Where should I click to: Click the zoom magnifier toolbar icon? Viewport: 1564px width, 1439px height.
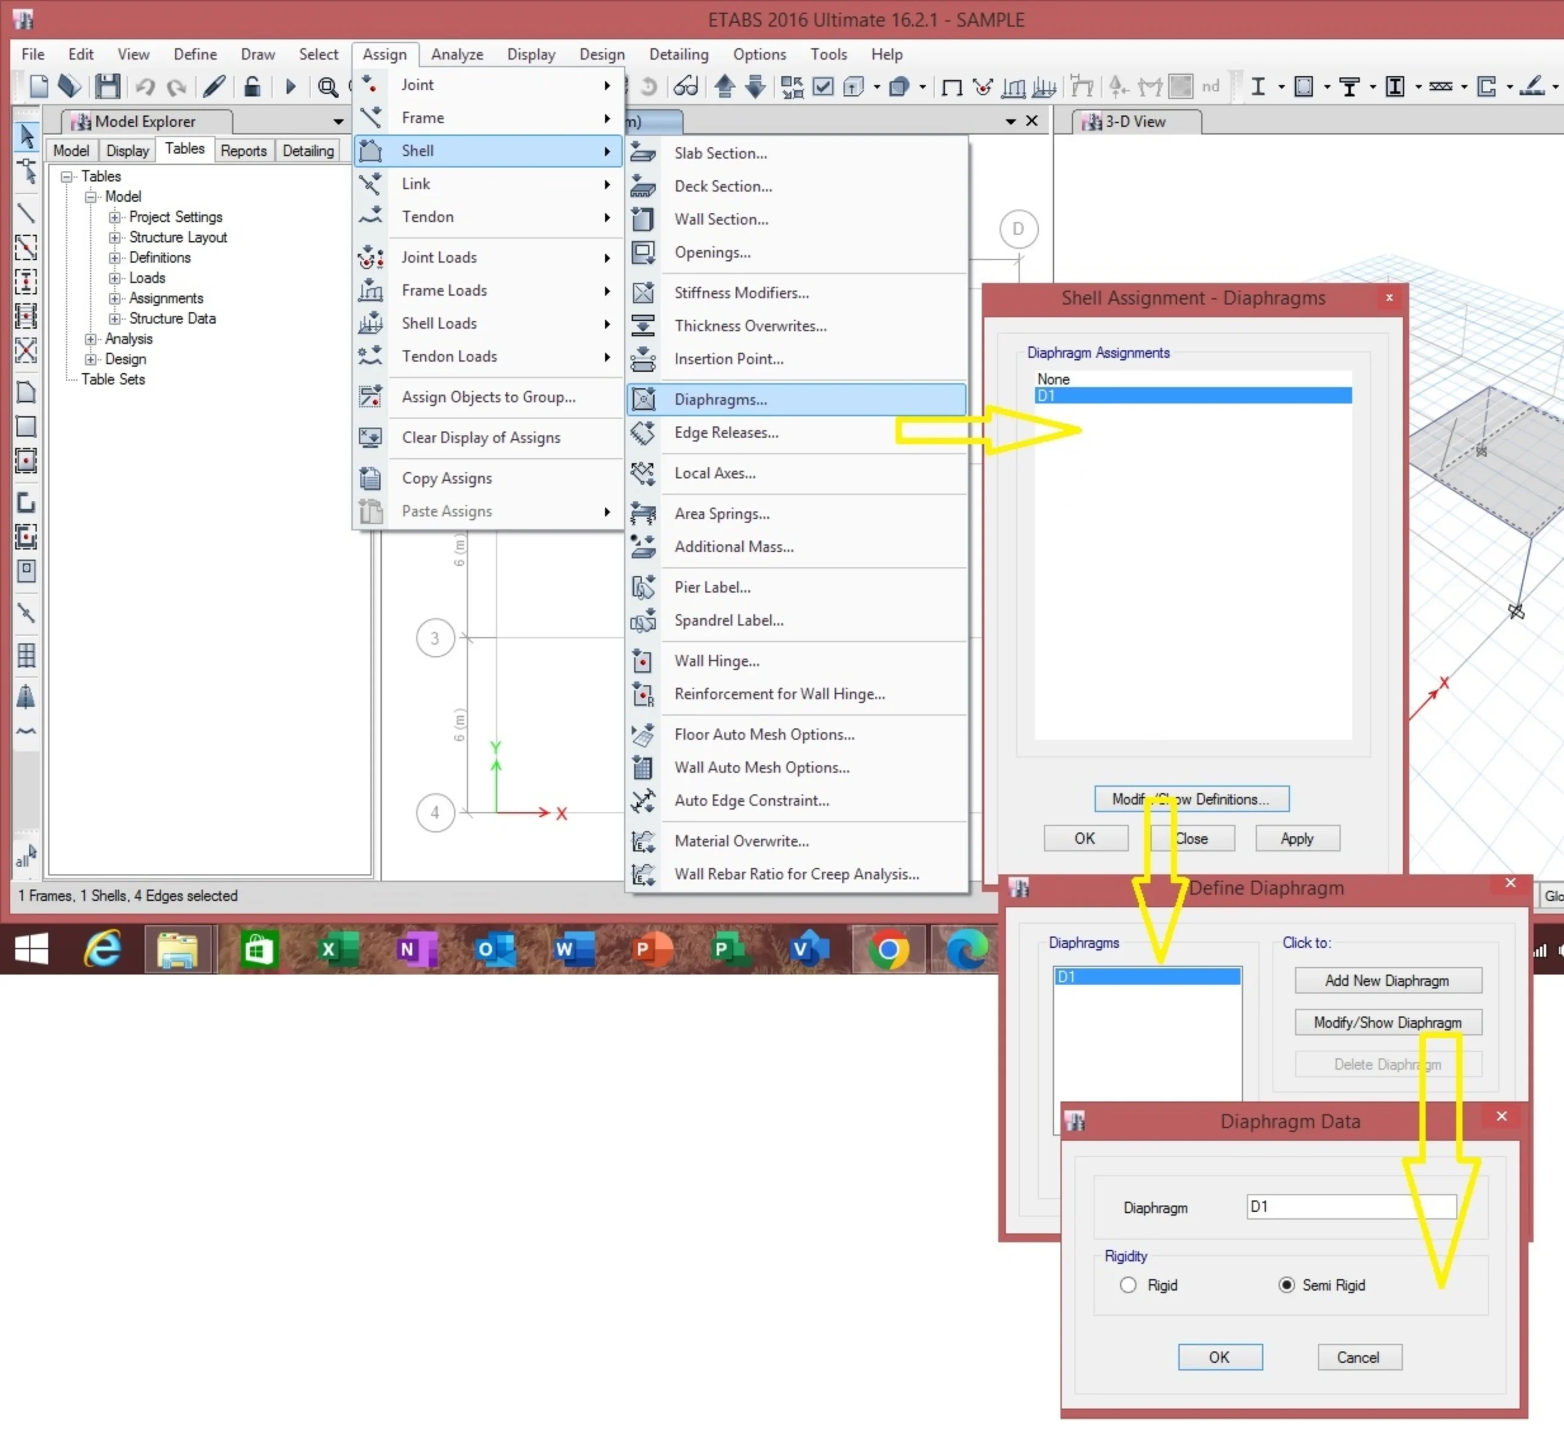click(x=327, y=86)
